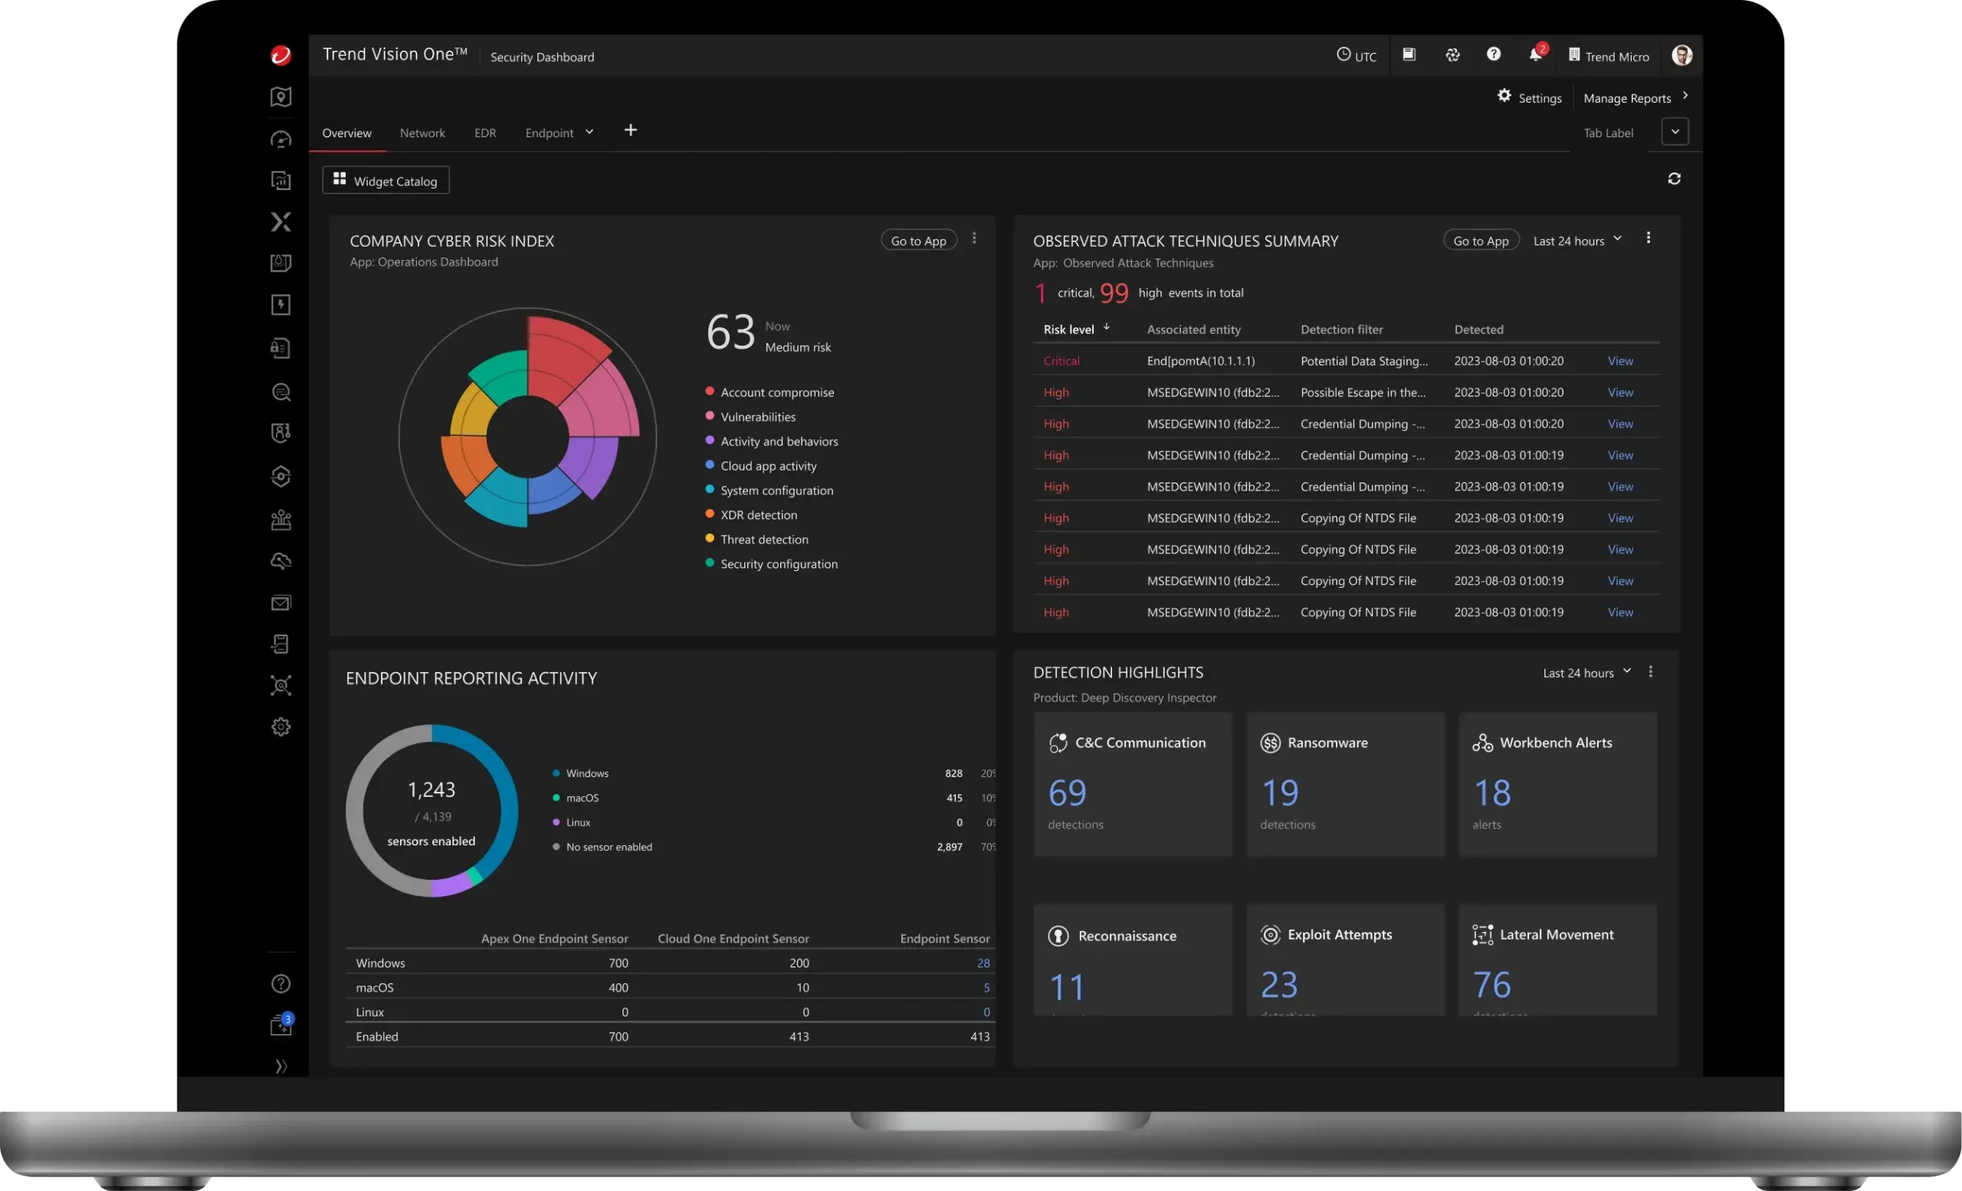Image resolution: width=1962 pixels, height=1191 pixels.
Task: Click the email security icon in the sidebar
Action: click(x=281, y=602)
